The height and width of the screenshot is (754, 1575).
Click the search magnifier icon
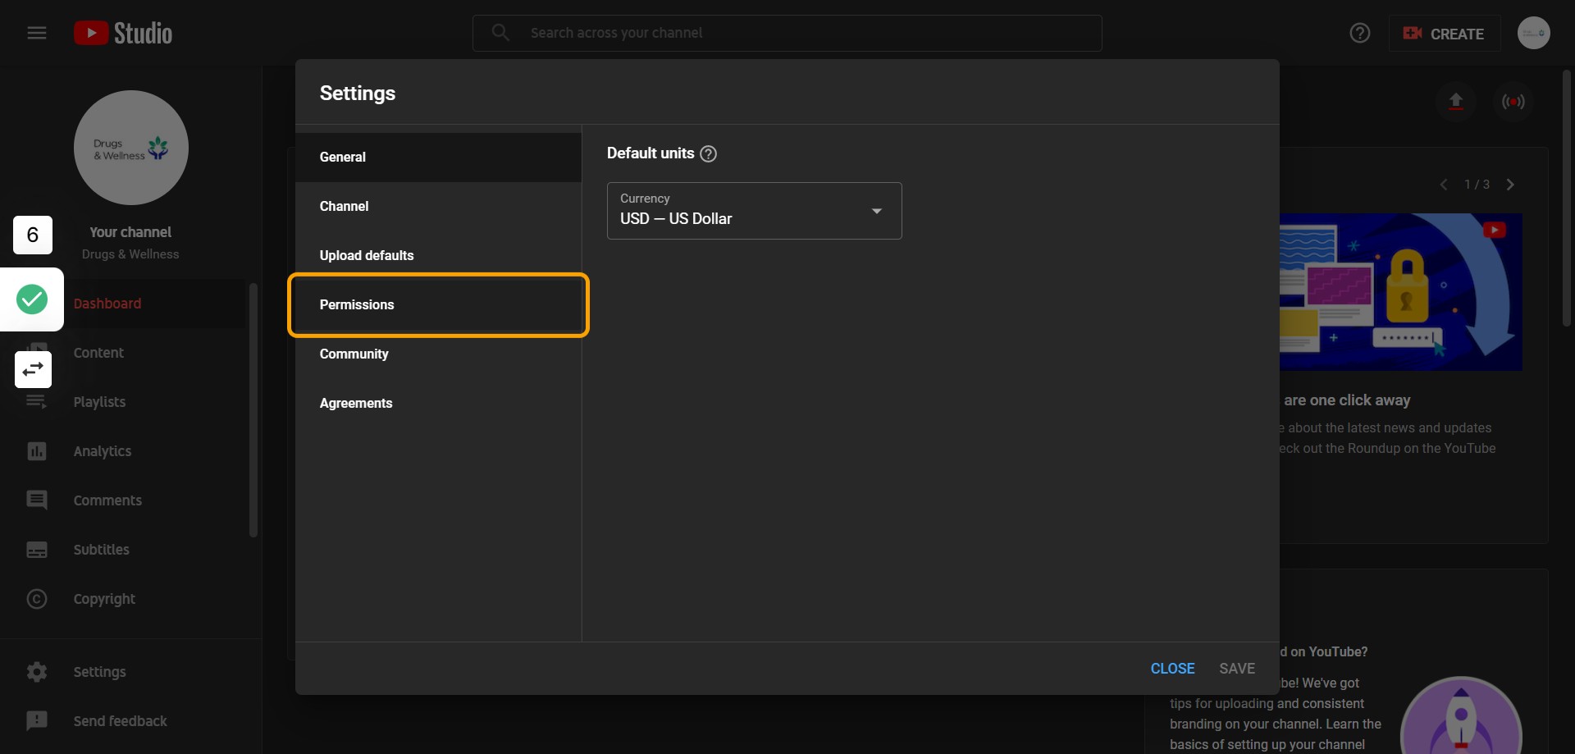coord(500,33)
